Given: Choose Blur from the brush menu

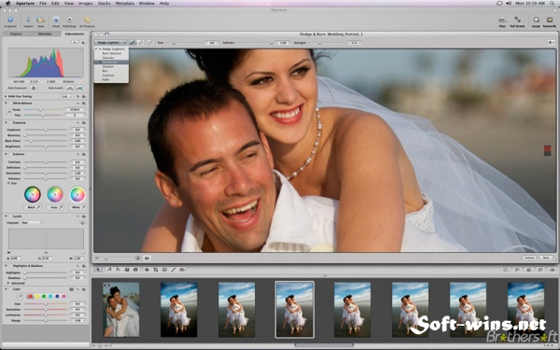Looking at the screenshot, I should coord(111,71).
